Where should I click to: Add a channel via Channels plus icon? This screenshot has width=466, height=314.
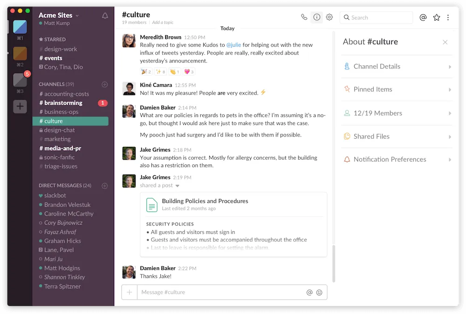click(x=104, y=84)
